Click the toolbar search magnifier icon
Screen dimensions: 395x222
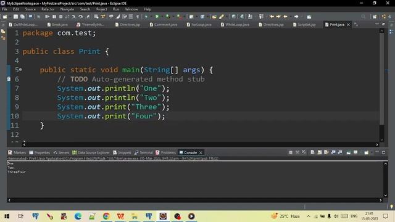[x=363, y=17]
